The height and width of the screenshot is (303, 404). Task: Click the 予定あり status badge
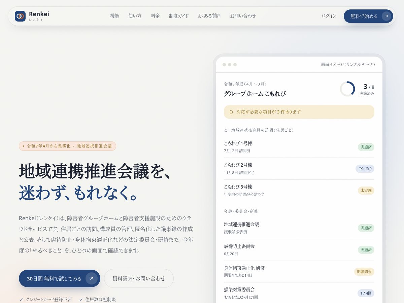(365, 169)
